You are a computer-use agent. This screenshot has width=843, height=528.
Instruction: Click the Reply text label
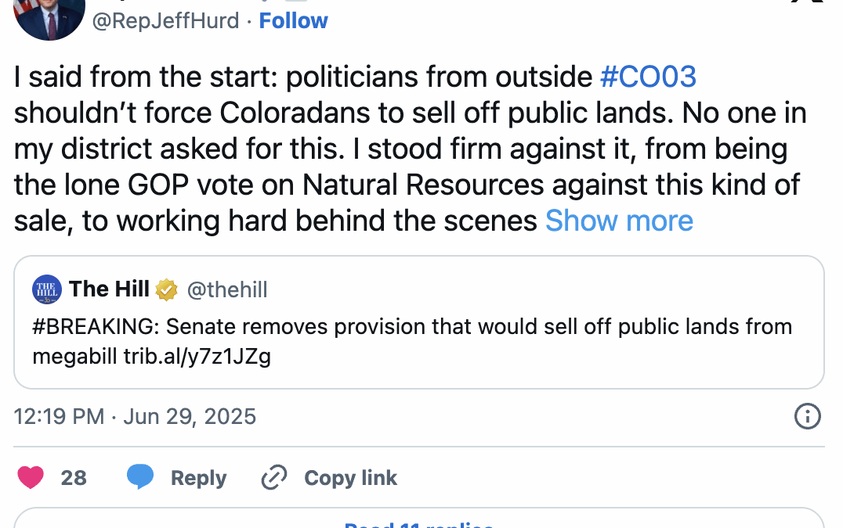click(x=198, y=478)
